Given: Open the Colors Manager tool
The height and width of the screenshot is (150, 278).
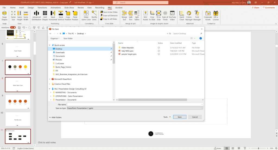Looking at the screenshot, I should point(189,16).
